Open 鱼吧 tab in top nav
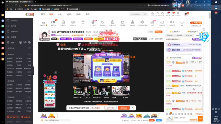This screenshot has height=124, width=221. tap(87, 14)
